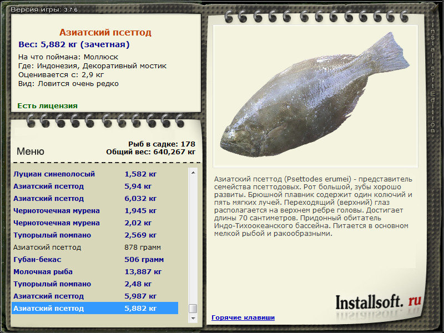This screenshot has width=444, height=333.
Task: Select Азиатский псеттод 878 грамм row
Action: 95,247
